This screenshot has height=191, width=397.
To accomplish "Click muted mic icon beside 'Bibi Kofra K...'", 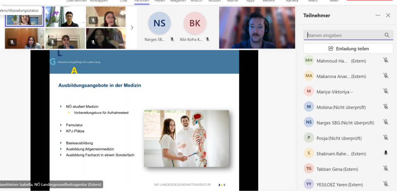I will coord(208,39).
